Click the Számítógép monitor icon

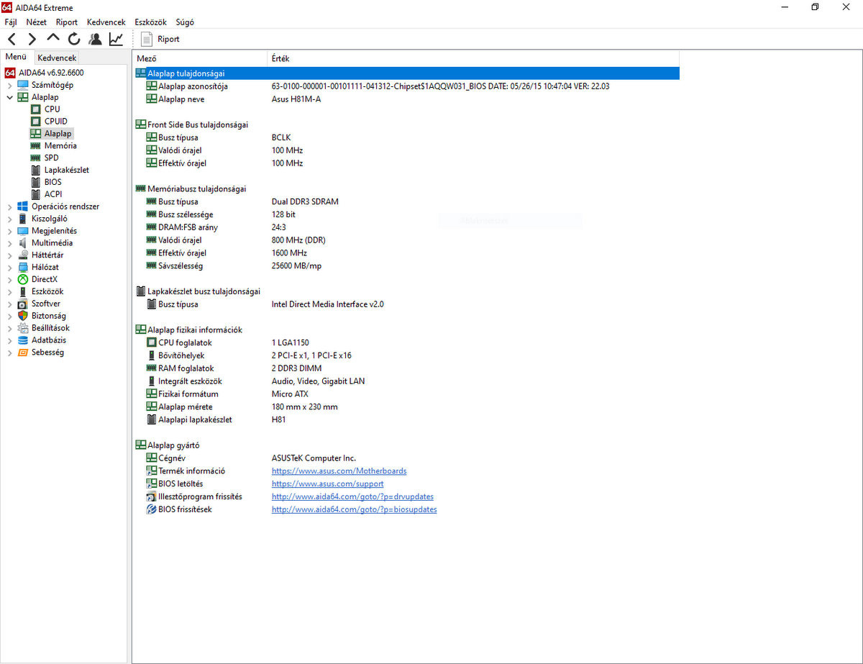tap(23, 85)
